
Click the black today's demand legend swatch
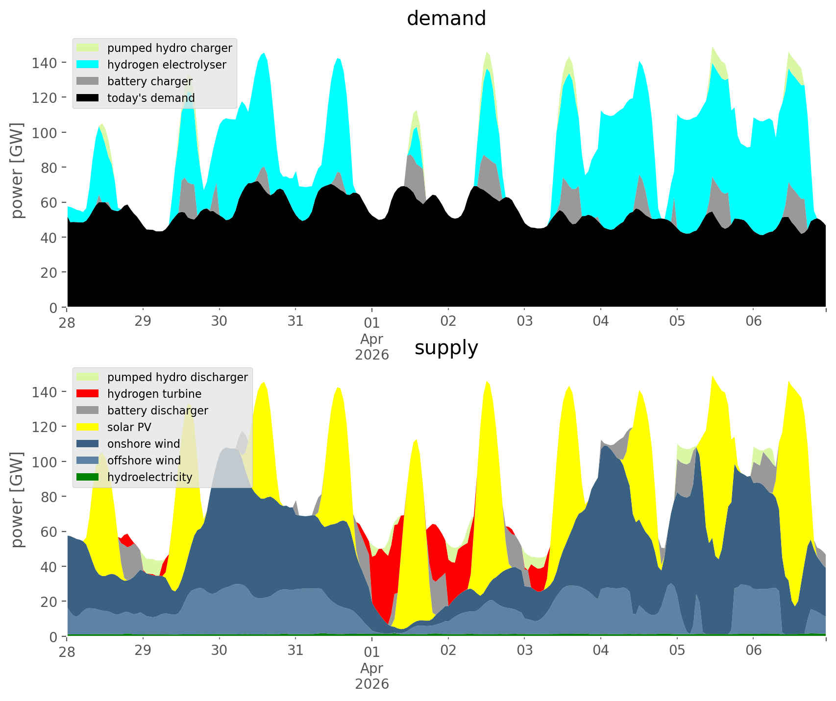[x=88, y=98]
